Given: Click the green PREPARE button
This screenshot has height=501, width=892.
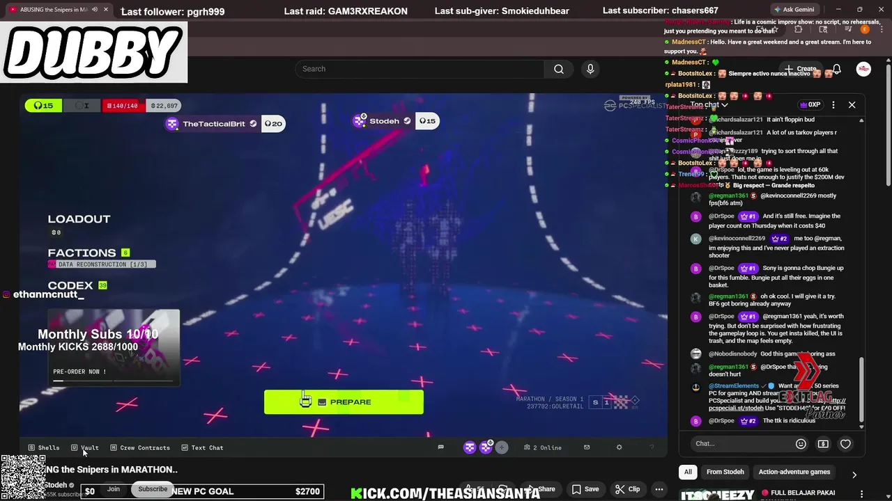Looking at the screenshot, I should (344, 402).
